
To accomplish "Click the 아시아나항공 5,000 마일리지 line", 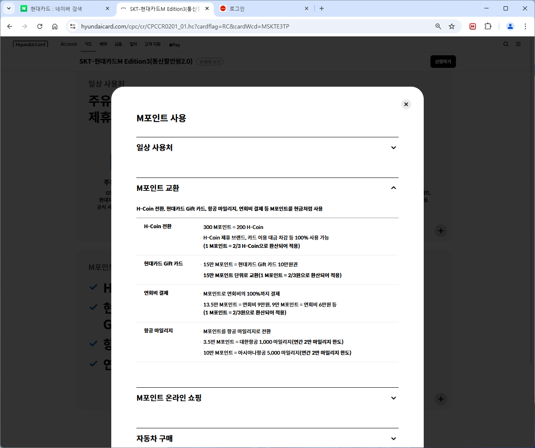I will [277, 353].
